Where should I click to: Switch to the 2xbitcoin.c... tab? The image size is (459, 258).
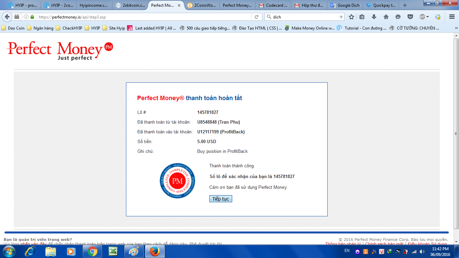130,5
